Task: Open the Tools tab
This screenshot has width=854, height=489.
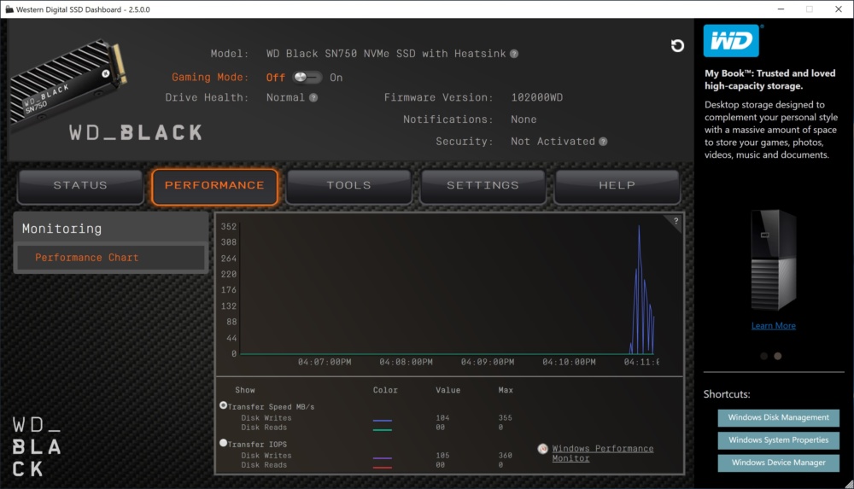Action: 348,186
